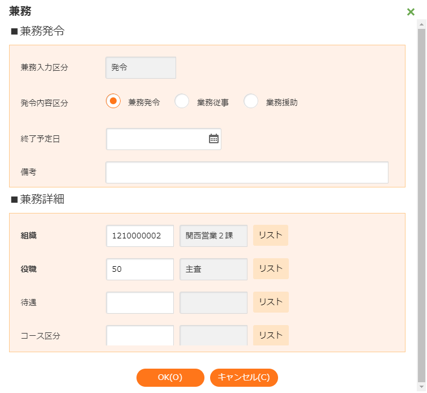Click the 関西営業２課 organization name box

click(x=213, y=236)
